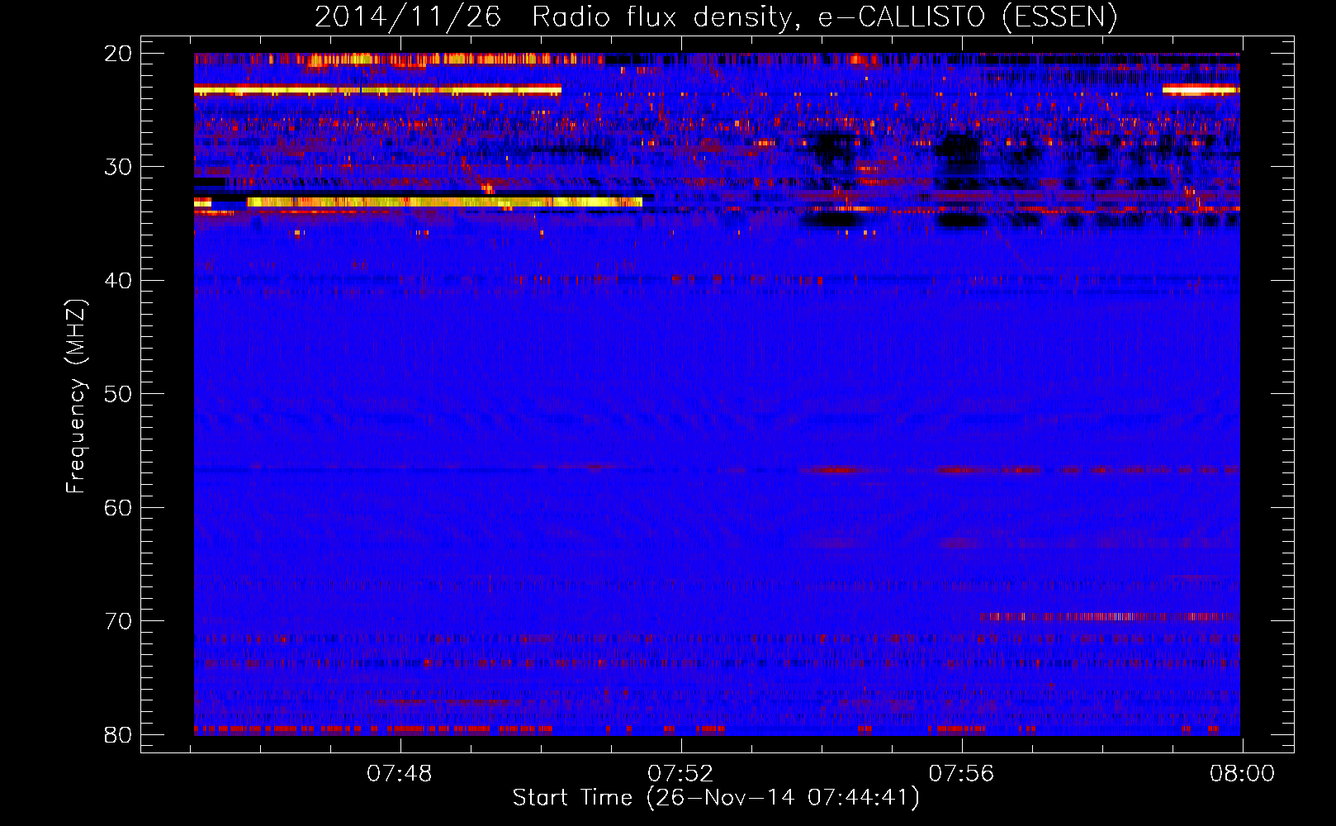Image resolution: width=1336 pixels, height=826 pixels.
Task: Click the 50 MHz frequency tick label
Action: (118, 394)
